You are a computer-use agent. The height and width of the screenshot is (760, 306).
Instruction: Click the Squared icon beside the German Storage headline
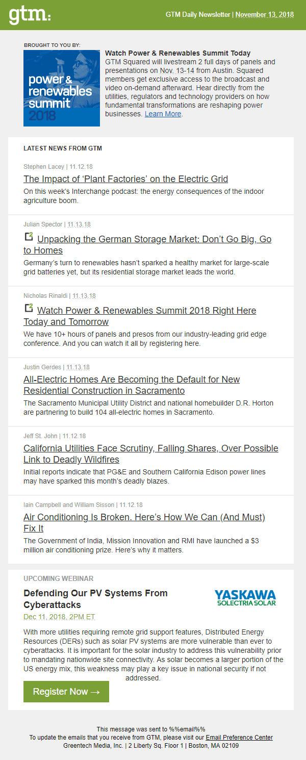click(x=29, y=237)
